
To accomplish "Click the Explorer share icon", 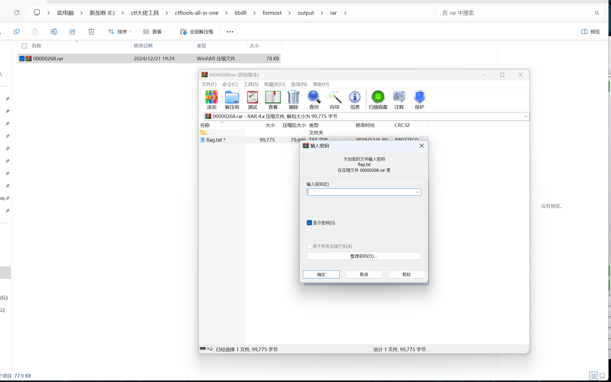I will coord(73,32).
